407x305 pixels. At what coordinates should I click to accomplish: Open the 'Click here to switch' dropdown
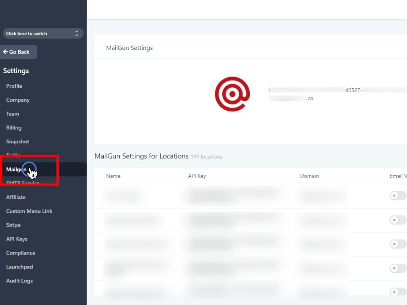click(43, 33)
